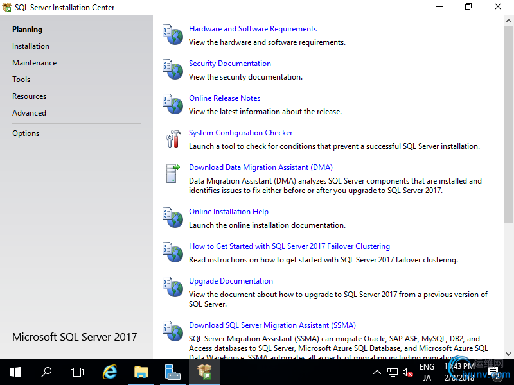The height and width of the screenshot is (385, 514).
Task: Switch to the Installation page
Action: click(x=31, y=46)
